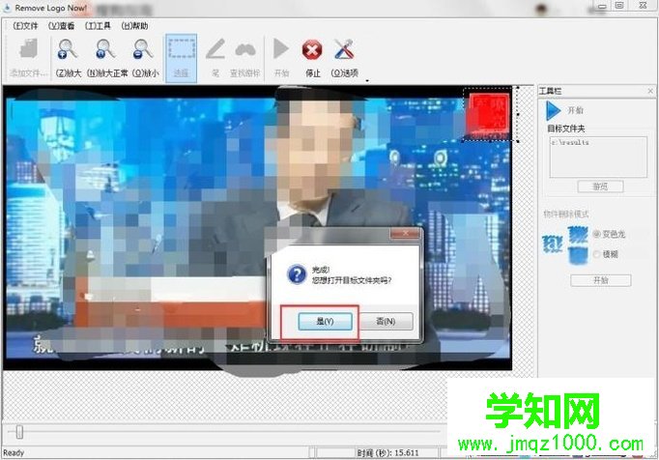659x460 pixels.
Task: Click the 您想打开目标文件夹吗? dialog message
Action: tap(352, 280)
